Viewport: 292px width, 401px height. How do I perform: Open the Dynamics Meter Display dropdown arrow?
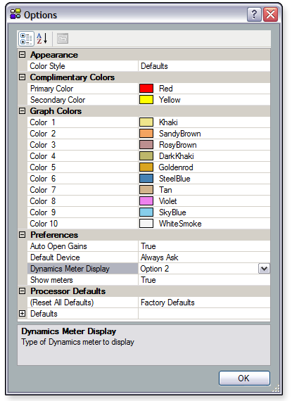(264, 269)
